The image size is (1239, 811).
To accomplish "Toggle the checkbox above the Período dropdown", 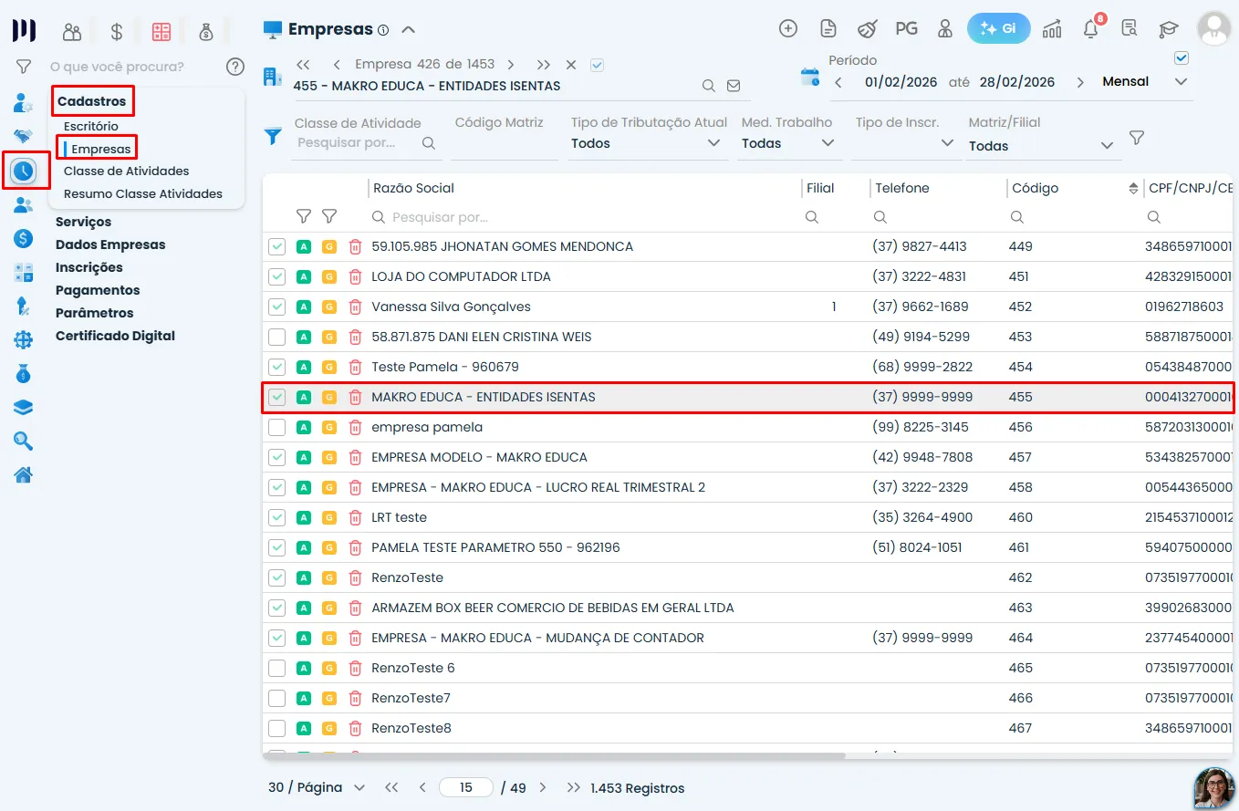I will click(x=1182, y=58).
